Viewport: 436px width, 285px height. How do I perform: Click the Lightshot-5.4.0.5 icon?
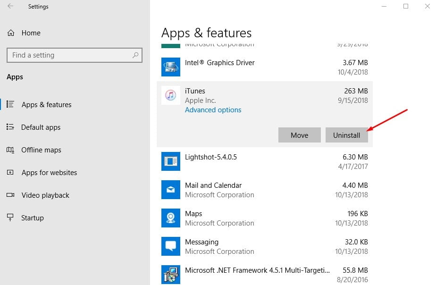click(x=171, y=161)
